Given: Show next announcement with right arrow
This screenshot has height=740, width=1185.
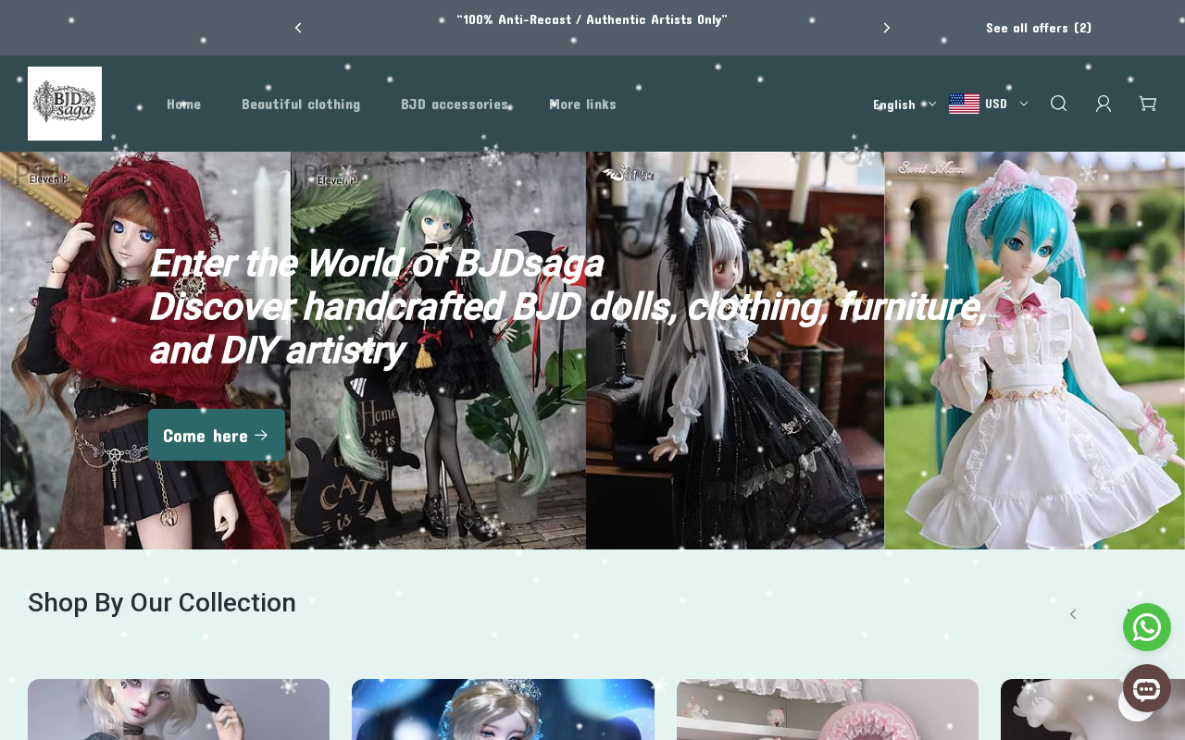Looking at the screenshot, I should 887,28.
